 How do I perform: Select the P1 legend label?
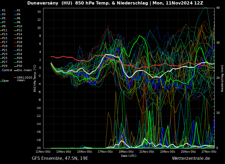[4, 11]
